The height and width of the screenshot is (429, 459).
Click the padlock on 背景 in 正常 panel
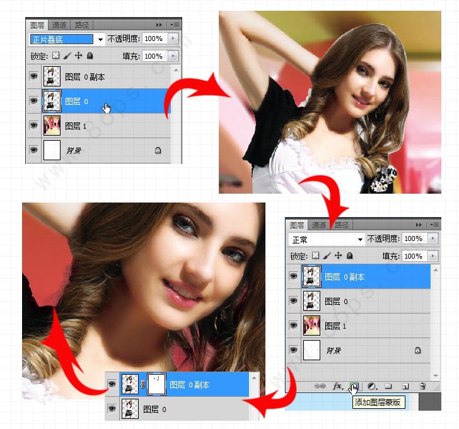(417, 350)
